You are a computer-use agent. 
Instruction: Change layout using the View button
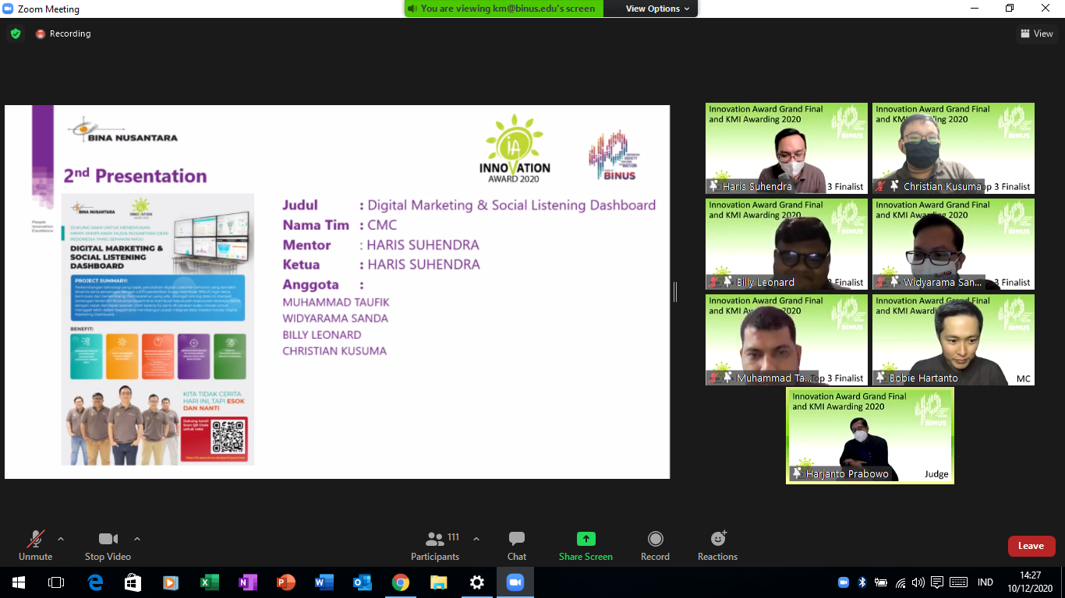pos(1037,33)
